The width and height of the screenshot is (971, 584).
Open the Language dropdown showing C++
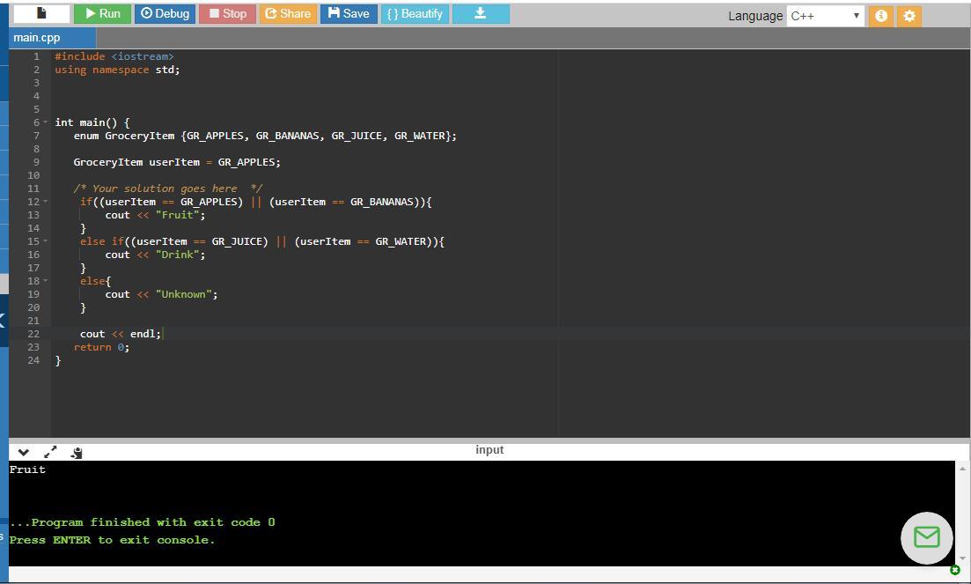(x=825, y=16)
